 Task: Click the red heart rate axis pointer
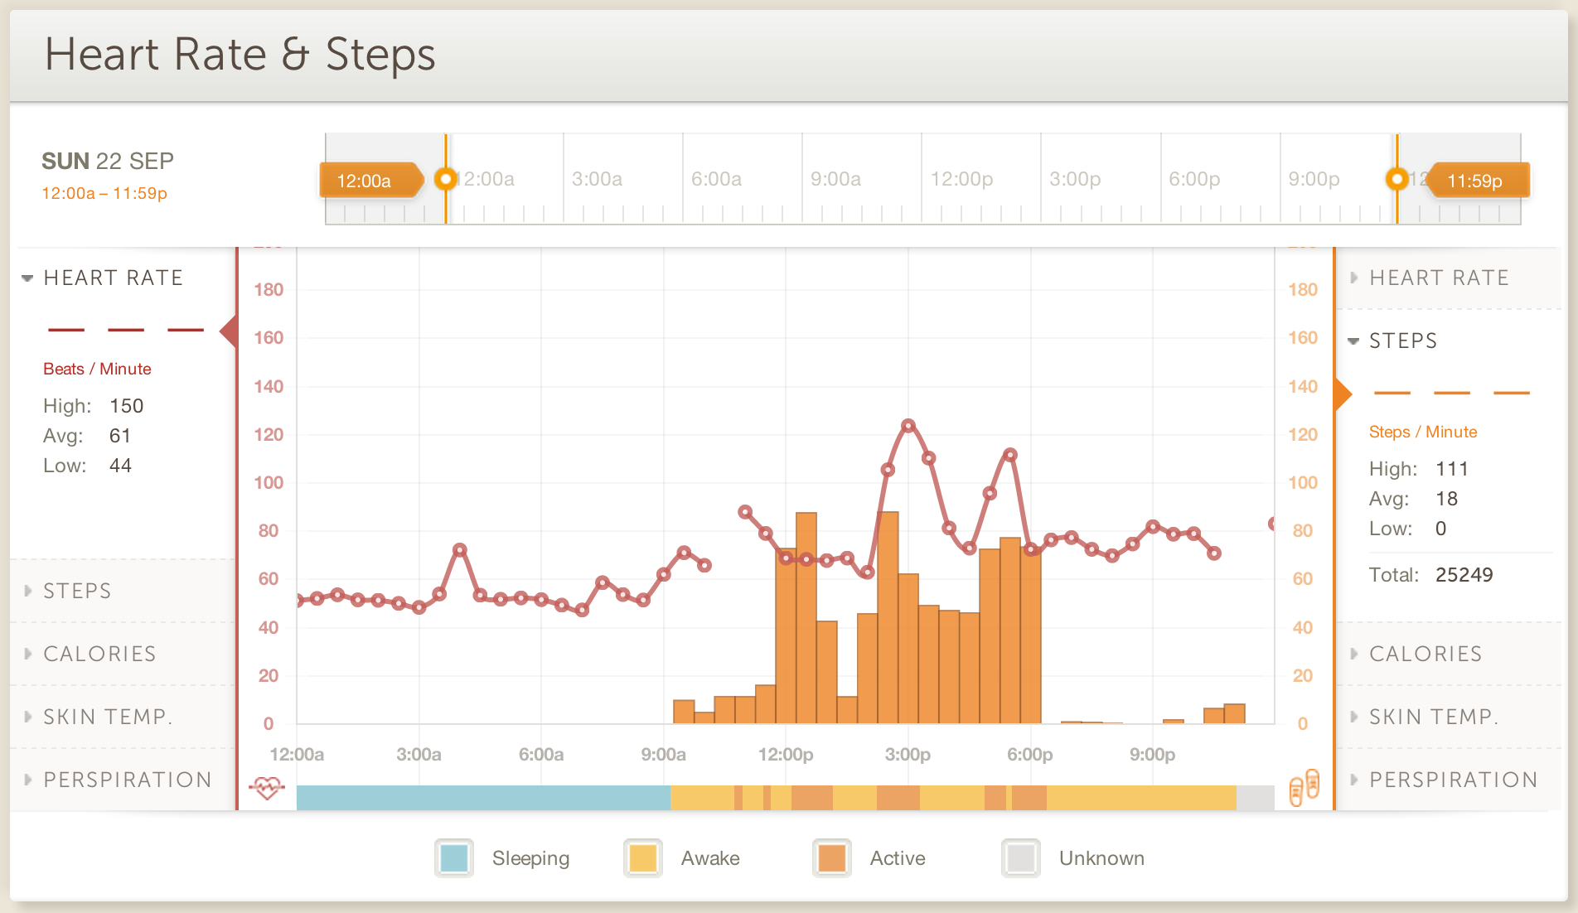click(x=228, y=331)
